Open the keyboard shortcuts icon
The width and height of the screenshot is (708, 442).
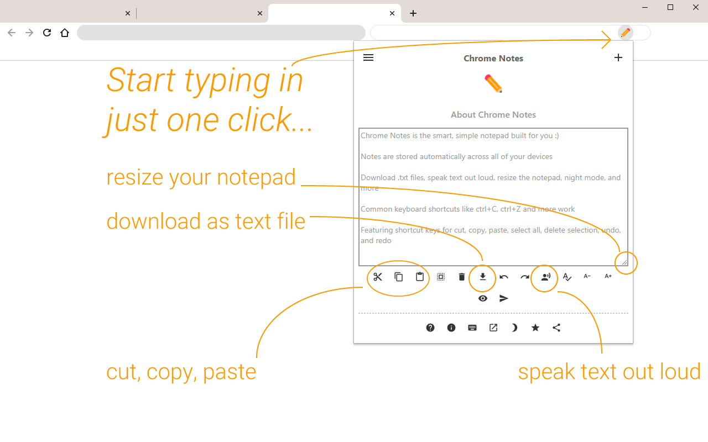tap(472, 328)
